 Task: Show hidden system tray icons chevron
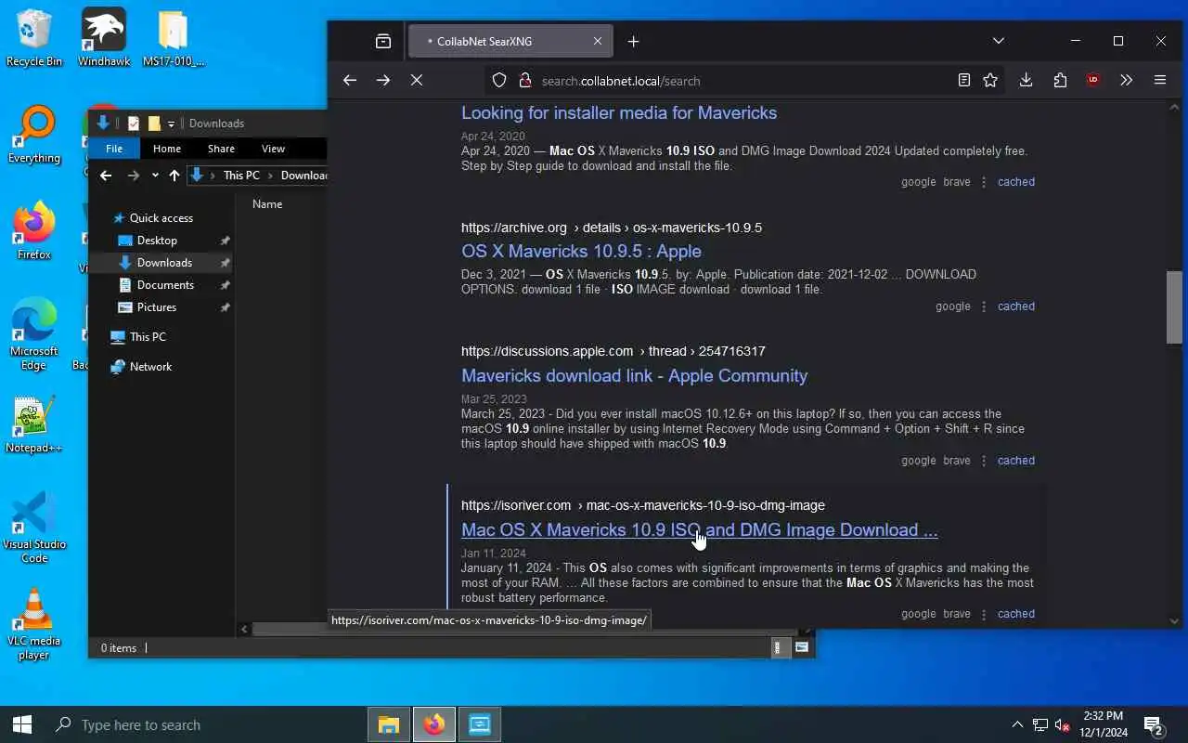tap(1017, 724)
